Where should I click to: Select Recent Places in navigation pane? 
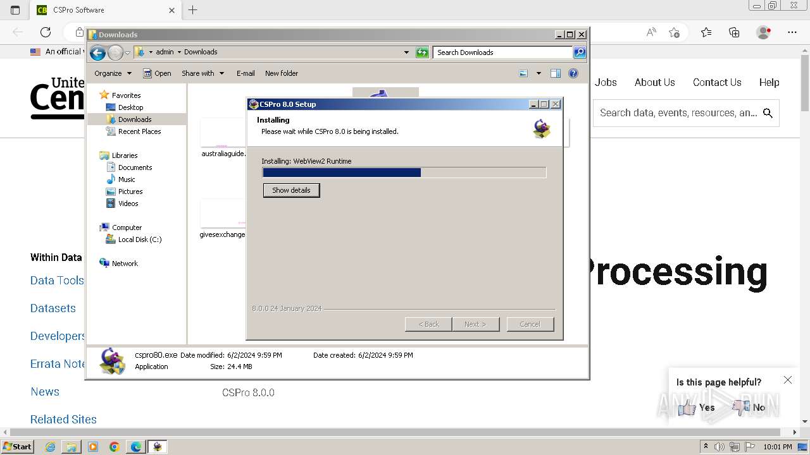pos(134,131)
